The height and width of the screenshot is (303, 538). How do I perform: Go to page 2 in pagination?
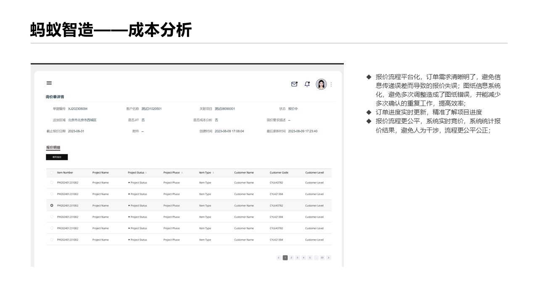(x=291, y=258)
